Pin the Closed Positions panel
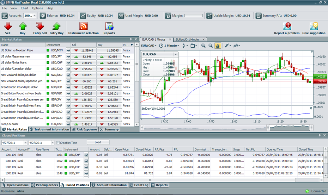Image resolution: width=328 pixels, height=195 pixels. coord(320,135)
